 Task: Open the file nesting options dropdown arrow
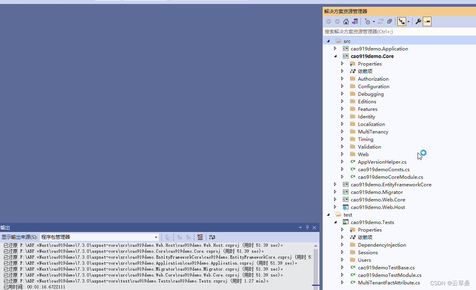pos(408,21)
